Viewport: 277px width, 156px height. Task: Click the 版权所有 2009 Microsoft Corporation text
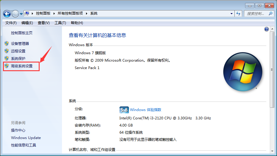(123, 60)
